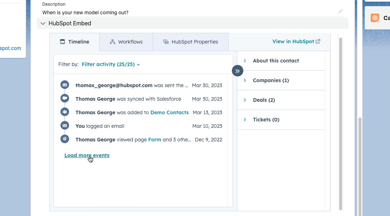Click the Description field text
Viewport: 390px width, 216px height.
point(85,12)
